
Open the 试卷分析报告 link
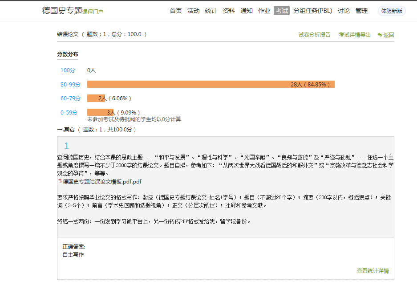[x=314, y=35]
